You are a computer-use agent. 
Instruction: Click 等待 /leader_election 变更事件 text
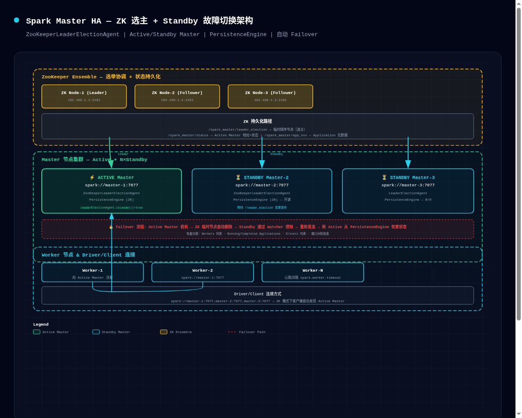click(262, 208)
